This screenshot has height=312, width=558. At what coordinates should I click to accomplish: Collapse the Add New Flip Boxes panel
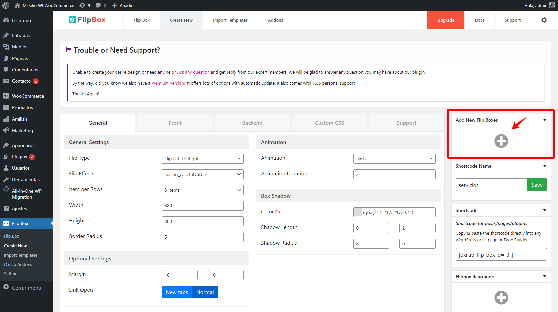coord(544,120)
